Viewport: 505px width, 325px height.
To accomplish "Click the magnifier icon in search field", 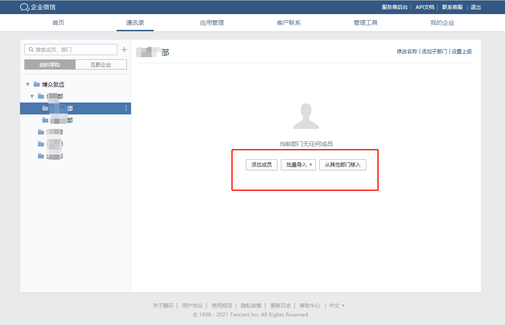I will [31, 50].
